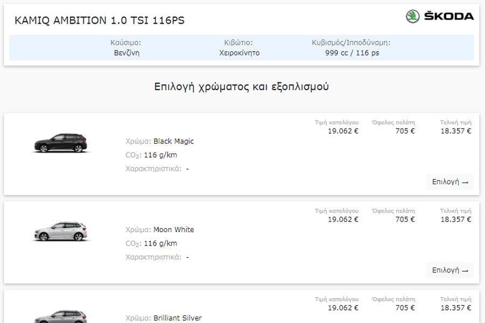Click the Moon White customer benefit 705 €
485x323 pixels.
(x=405, y=219)
